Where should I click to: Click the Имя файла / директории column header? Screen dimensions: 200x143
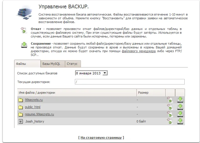click(x=77, y=93)
